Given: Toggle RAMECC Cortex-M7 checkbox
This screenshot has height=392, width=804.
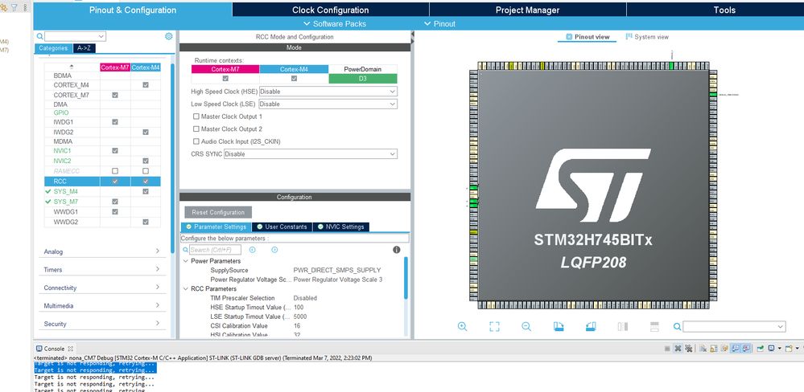Looking at the screenshot, I should tap(115, 171).
